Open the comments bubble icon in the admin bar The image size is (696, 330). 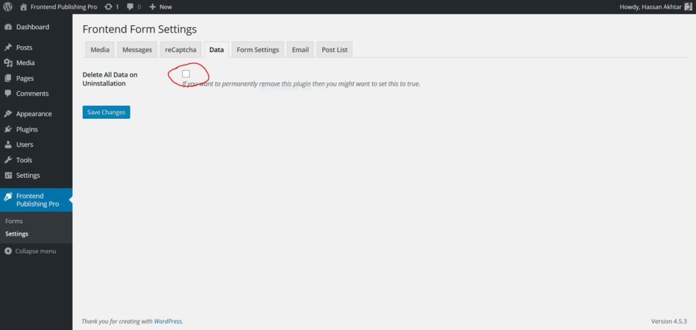point(130,7)
